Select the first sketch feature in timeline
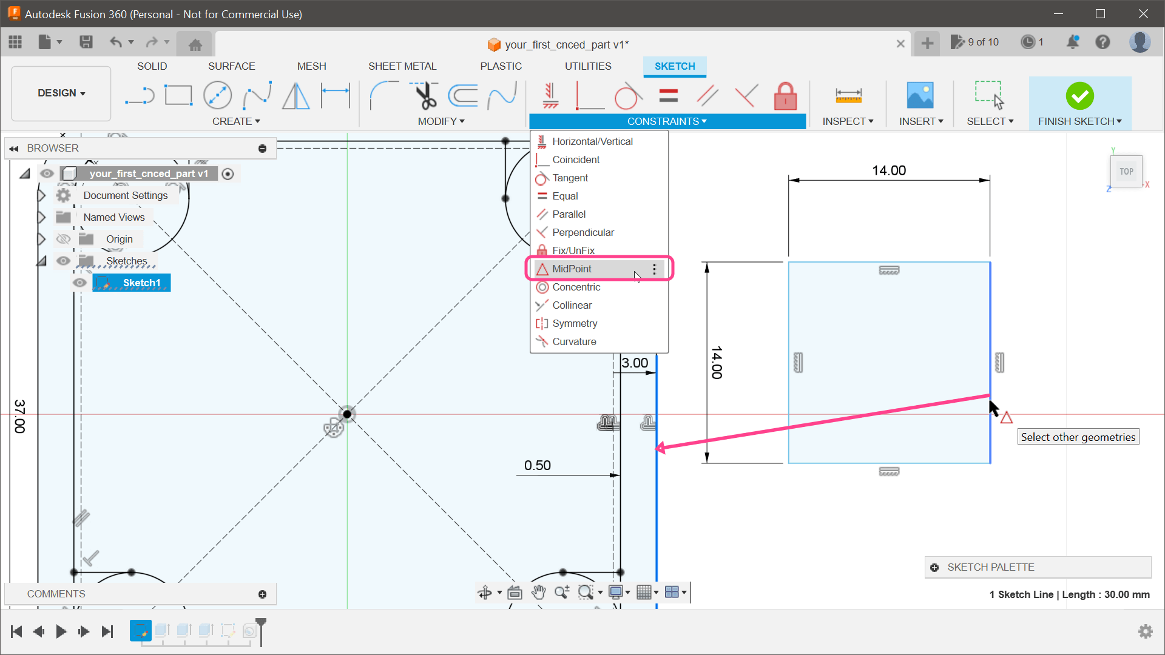 pyautogui.click(x=140, y=631)
